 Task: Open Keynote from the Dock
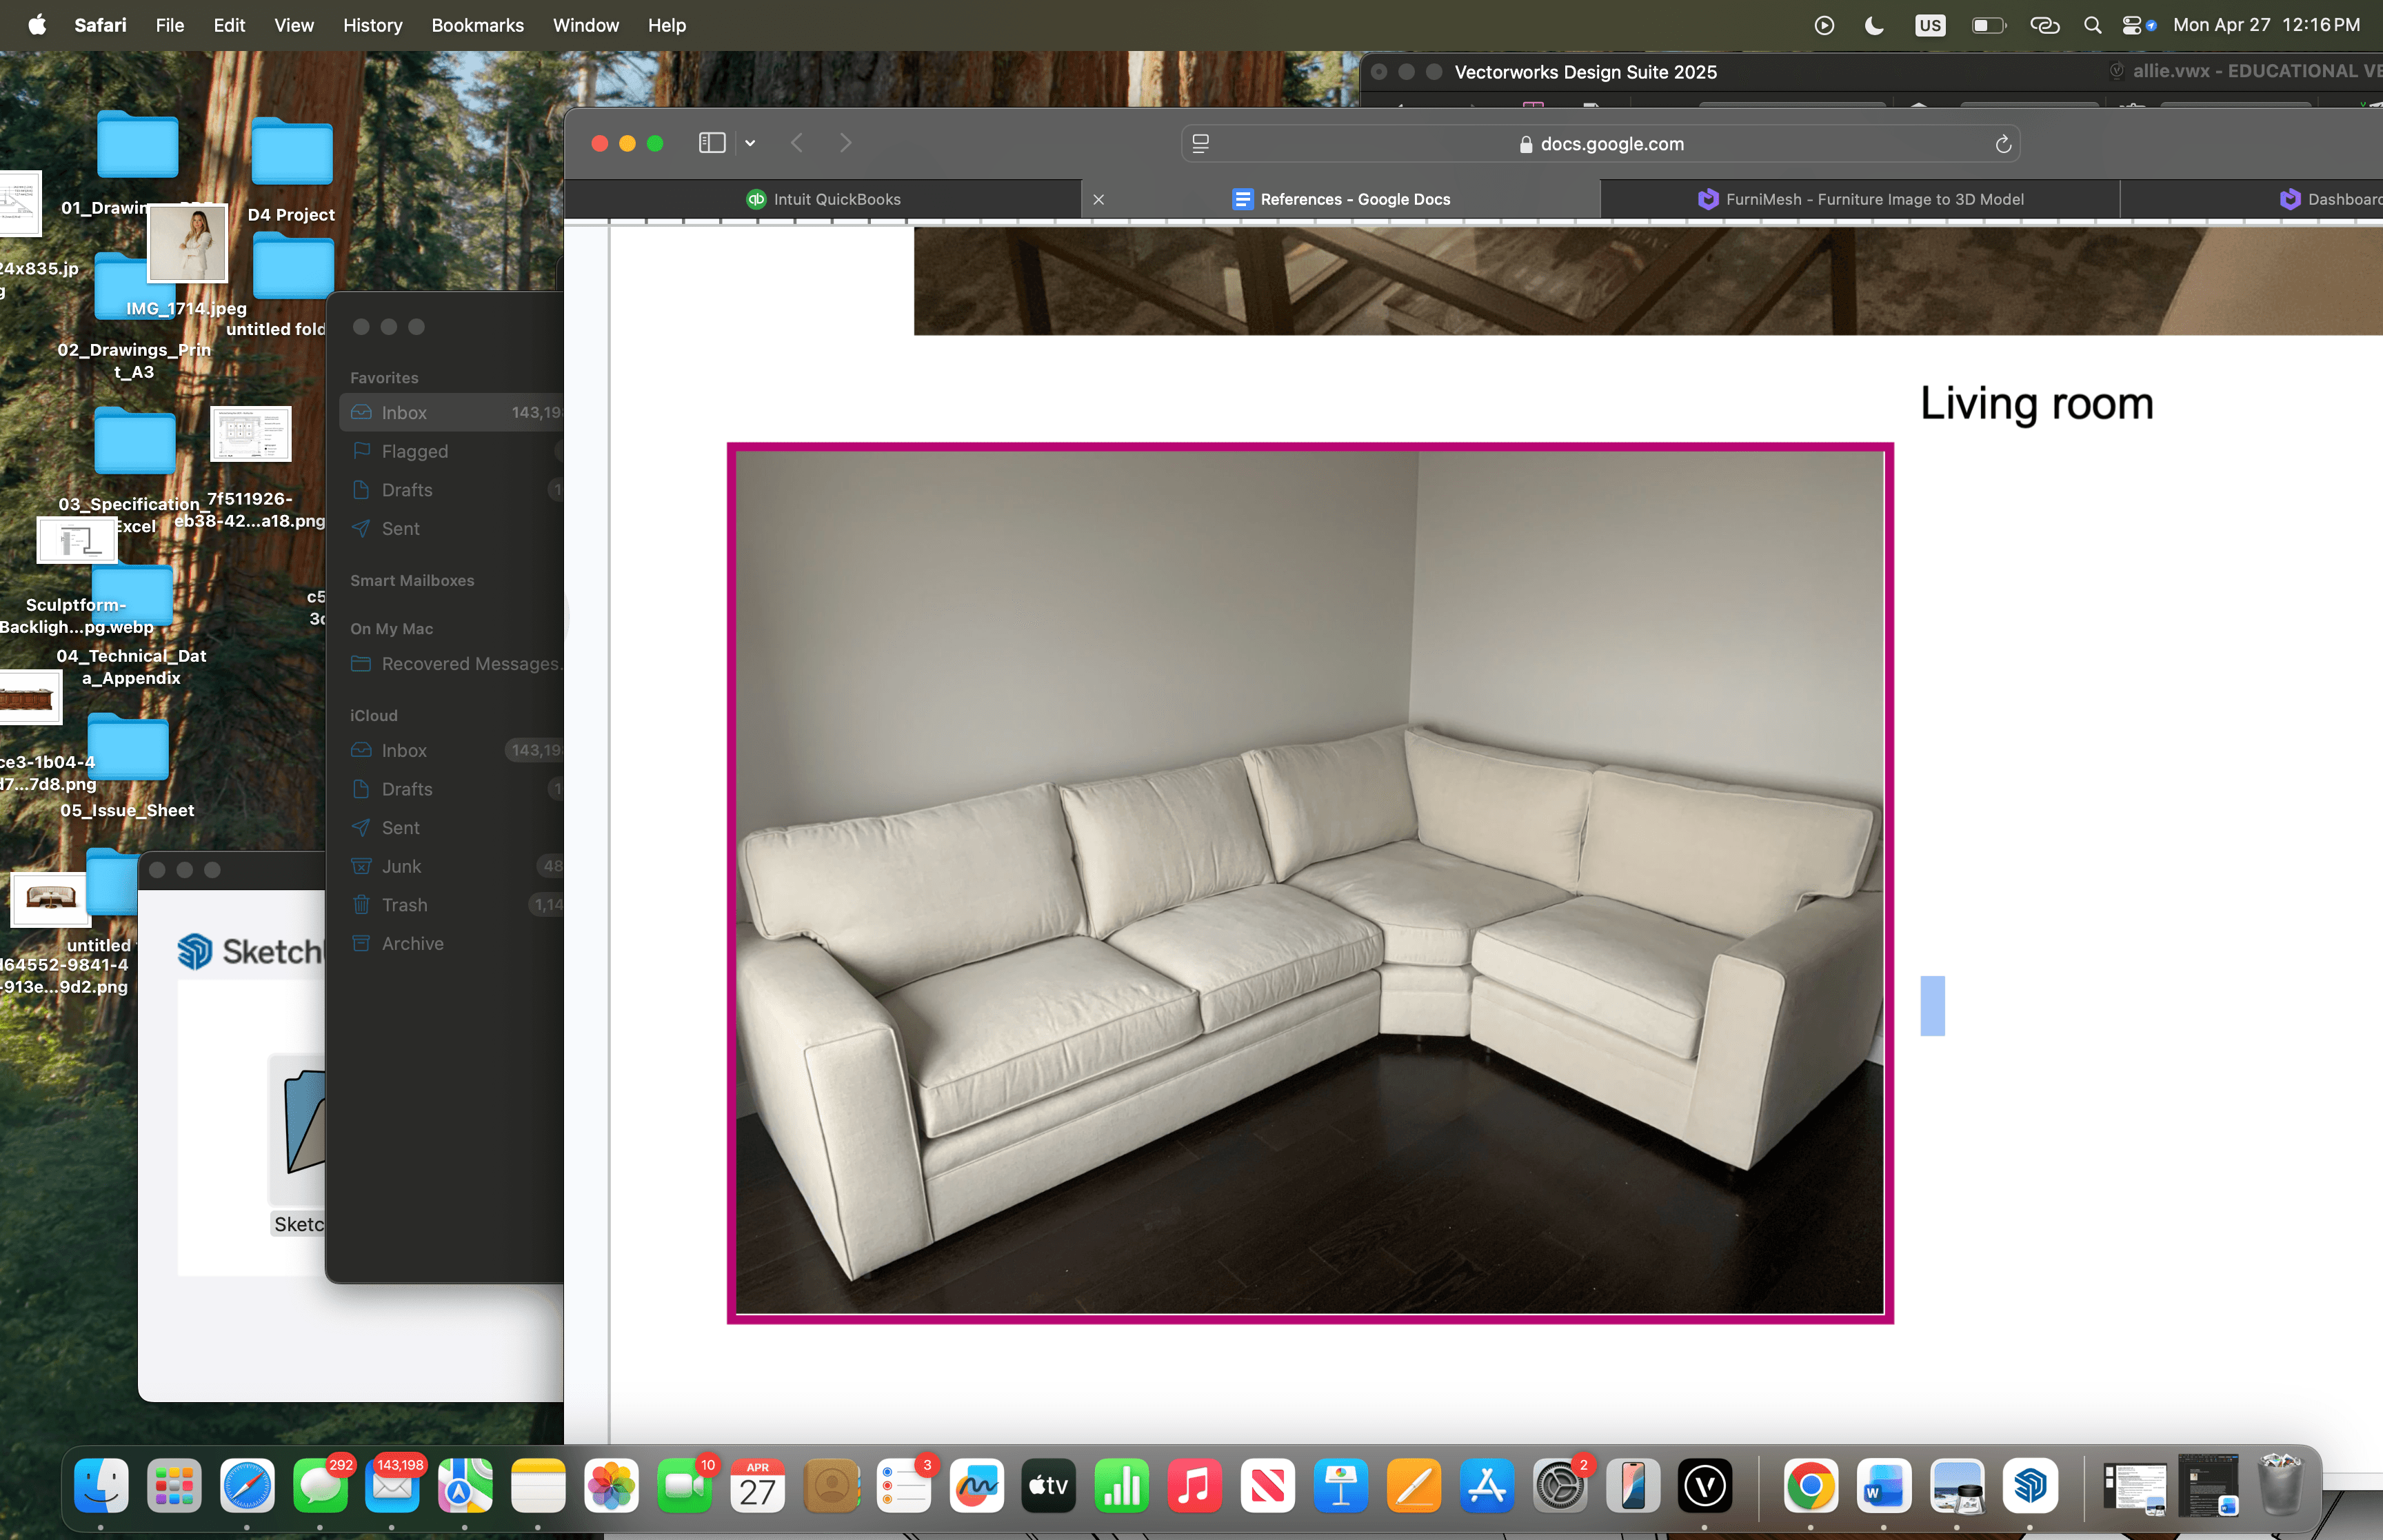[x=1341, y=1485]
